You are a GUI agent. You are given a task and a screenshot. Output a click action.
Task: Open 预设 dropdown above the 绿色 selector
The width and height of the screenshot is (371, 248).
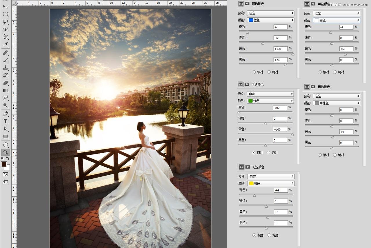[270, 94]
